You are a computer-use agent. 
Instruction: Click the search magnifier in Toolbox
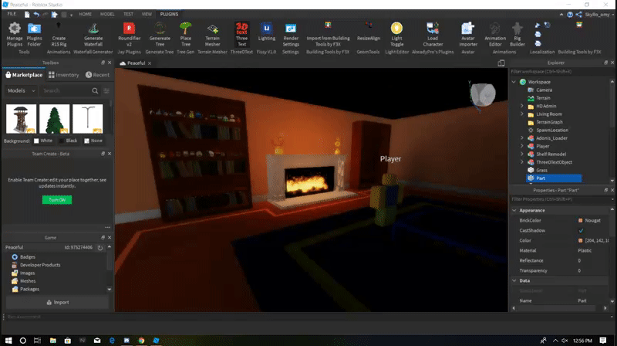click(95, 90)
